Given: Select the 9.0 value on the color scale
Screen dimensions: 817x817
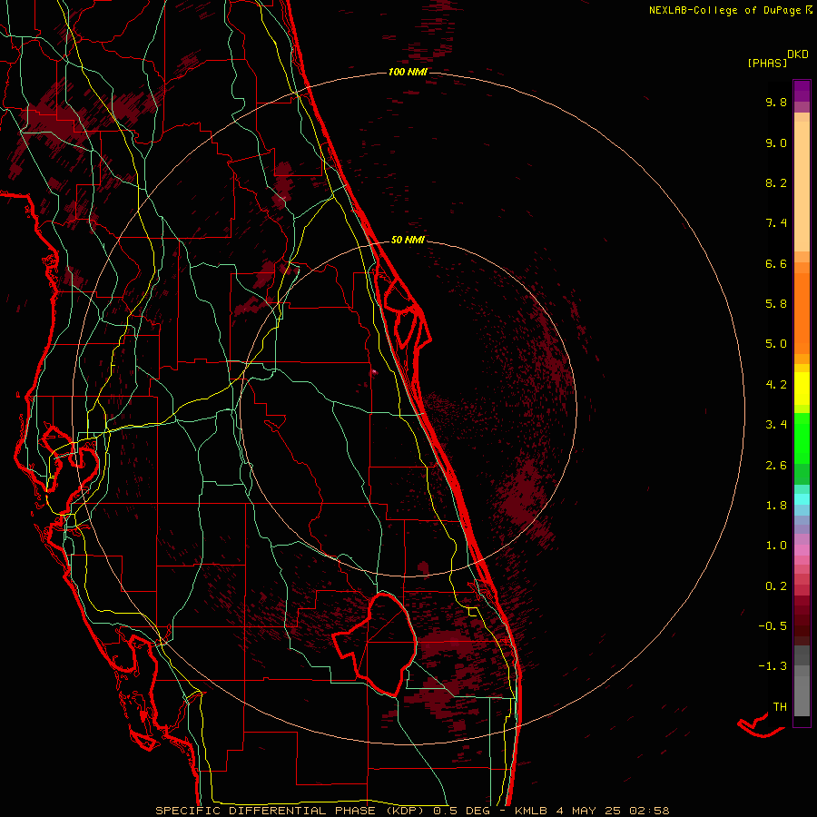Looking at the screenshot, I should 776,143.
